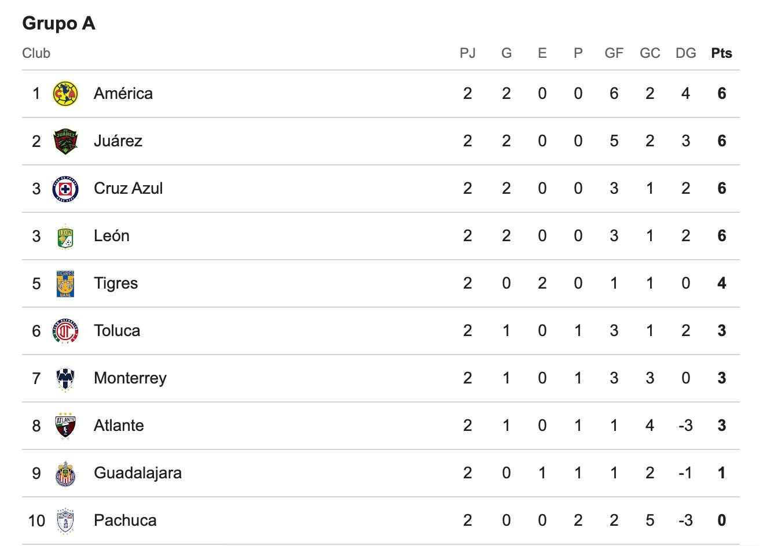Viewport: 763px width, 546px height.
Task: Click the Tigres UANL crest icon
Action: pyautogui.click(x=65, y=283)
